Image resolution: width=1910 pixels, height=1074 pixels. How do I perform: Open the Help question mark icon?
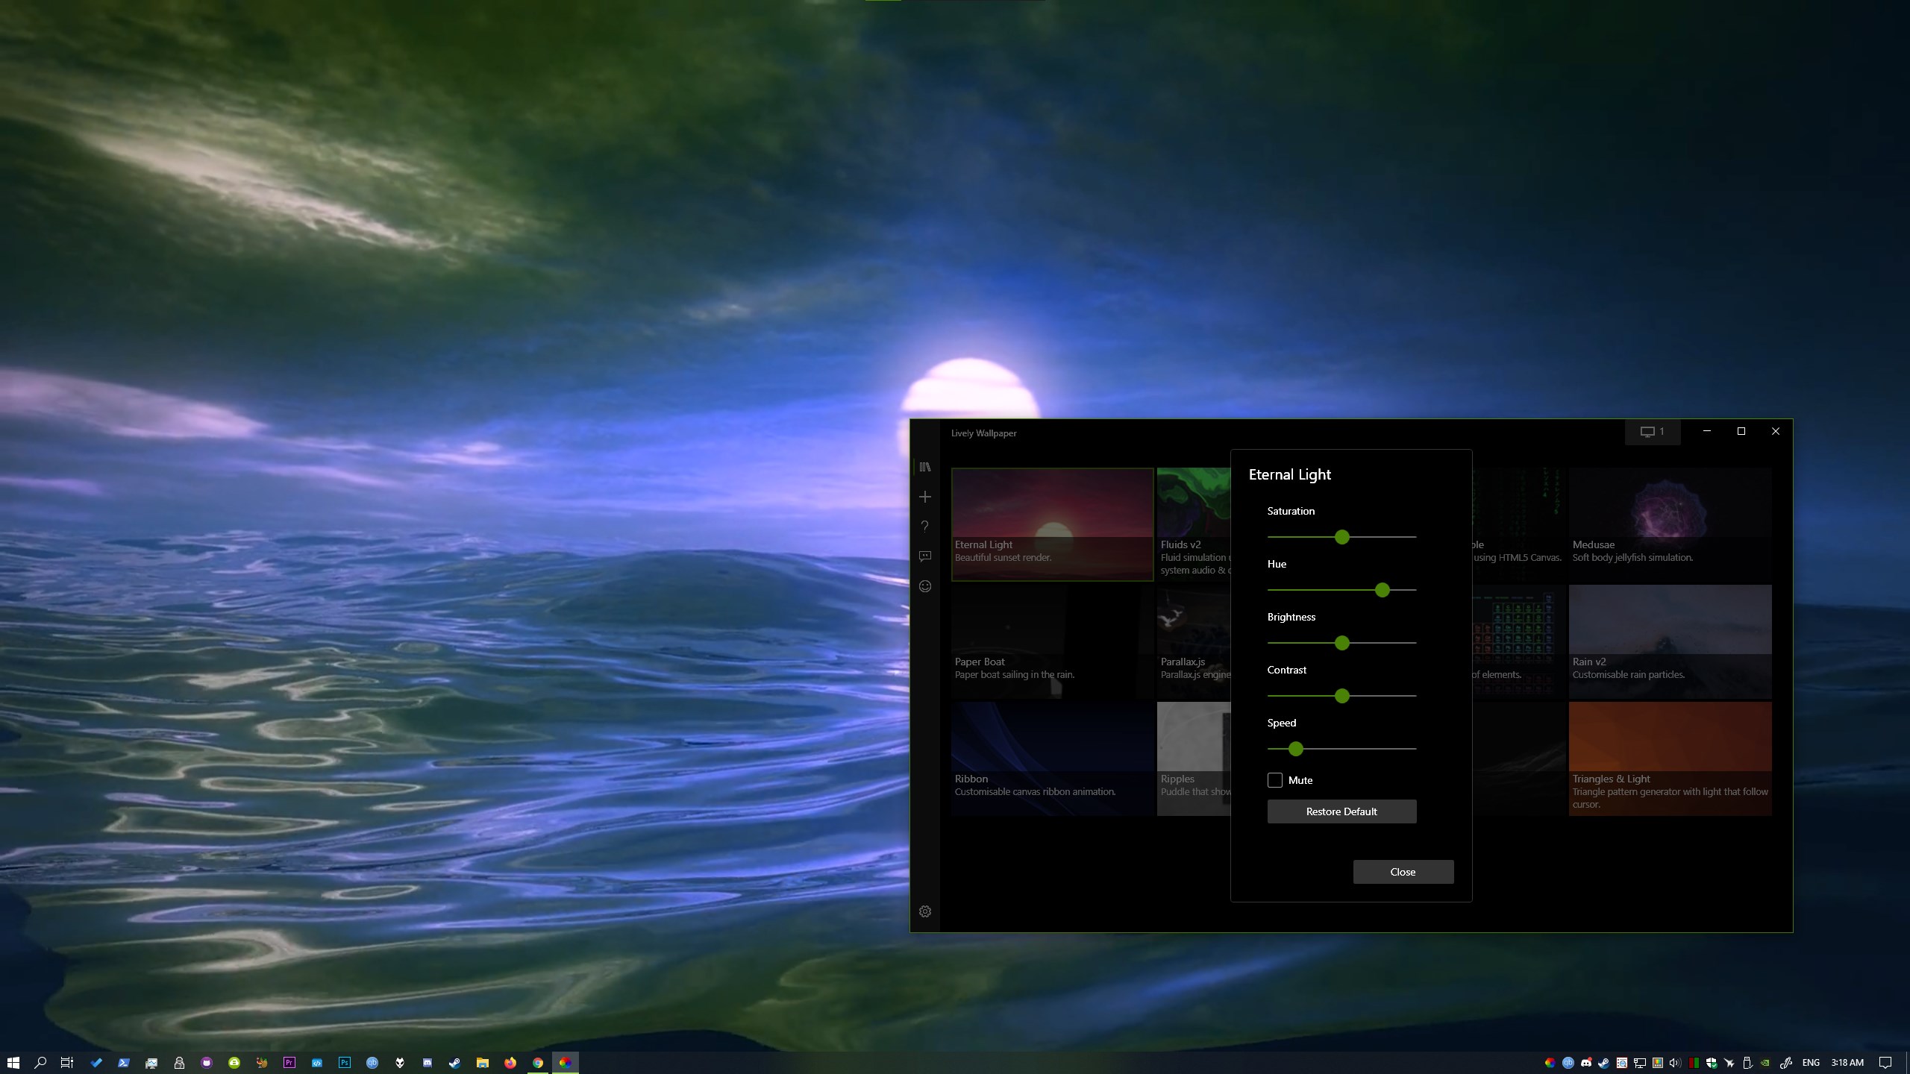point(925,527)
